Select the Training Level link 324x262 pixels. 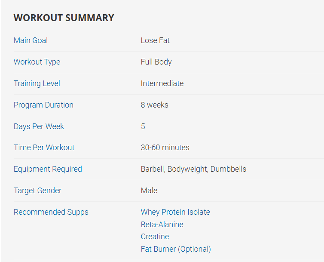[37, 83]
